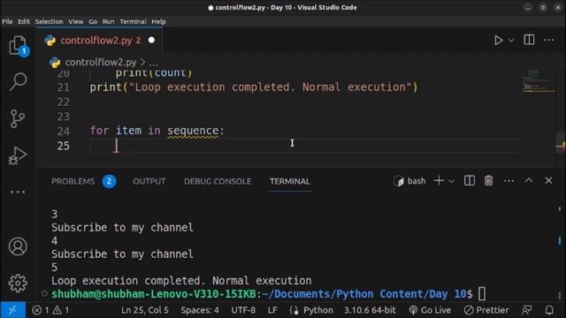Select Python language mode in status bar
Screen dimensions: 566x318
[318, 310]
